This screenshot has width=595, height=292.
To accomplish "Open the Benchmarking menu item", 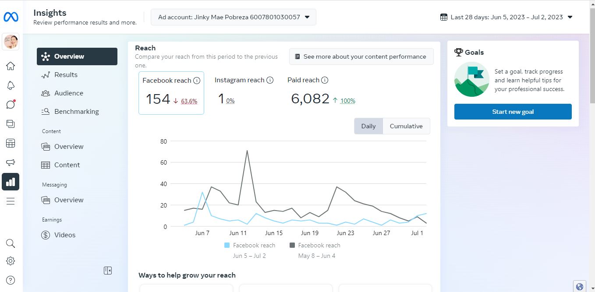I will coord(77,112).
